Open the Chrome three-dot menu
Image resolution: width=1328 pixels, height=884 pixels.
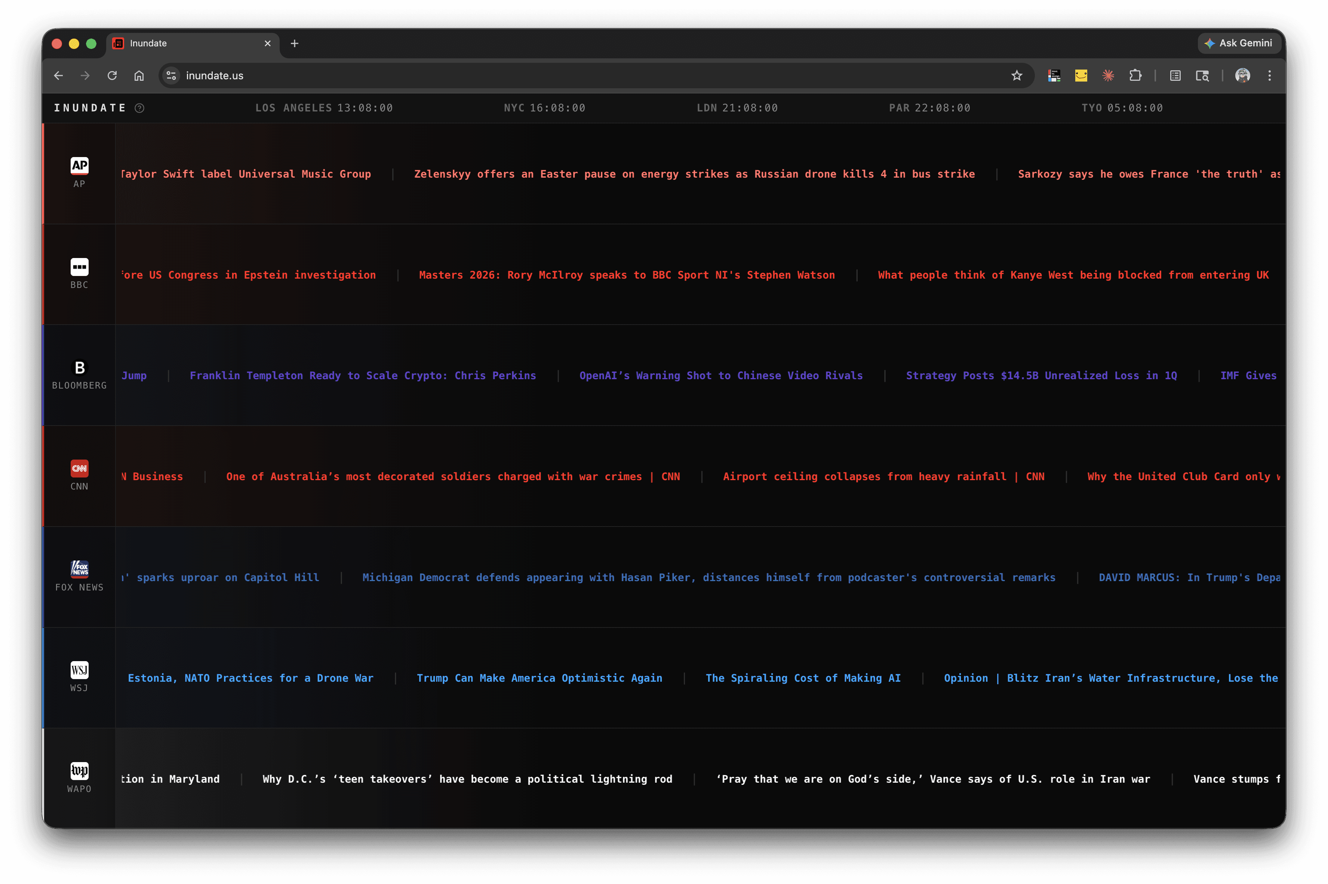1269,76
